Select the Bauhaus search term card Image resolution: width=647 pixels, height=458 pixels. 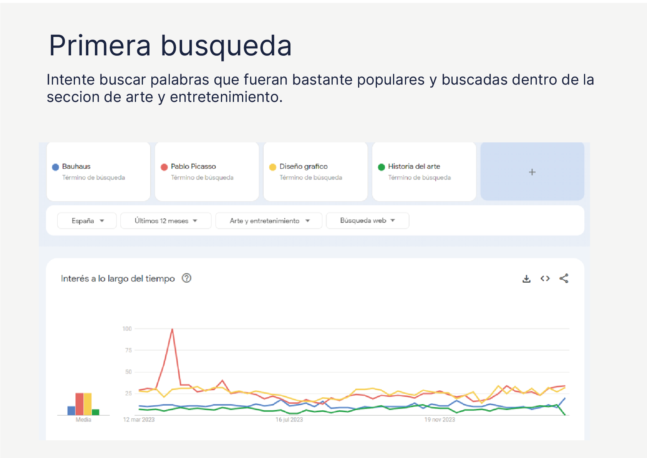(x=98, y=172)
